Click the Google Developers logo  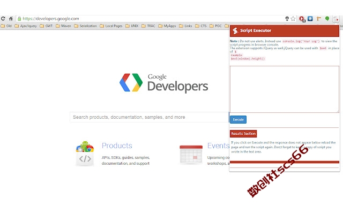[x=164, y=83]
